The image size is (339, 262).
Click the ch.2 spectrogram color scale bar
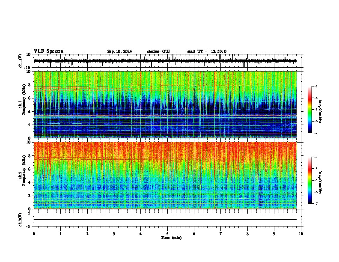click(310, 180)
